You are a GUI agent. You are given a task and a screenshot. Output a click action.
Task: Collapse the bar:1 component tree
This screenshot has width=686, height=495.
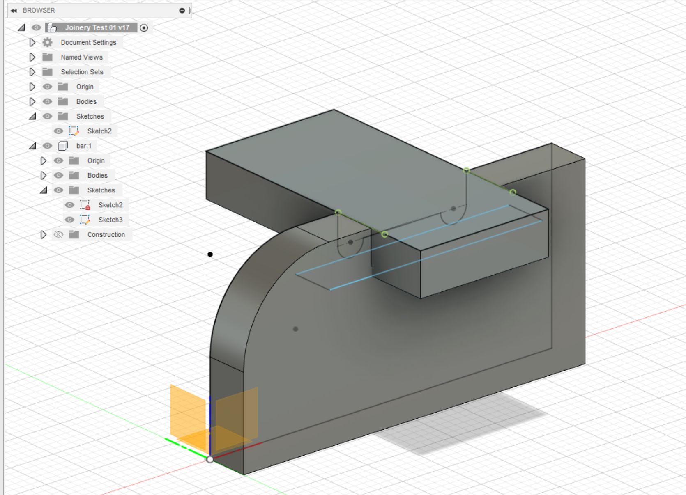coord(32,146)
